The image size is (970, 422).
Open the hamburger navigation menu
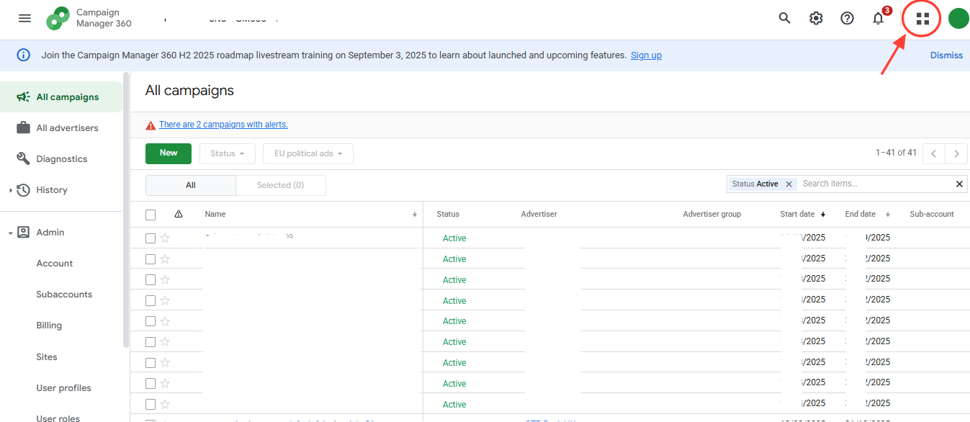click(24, 18)
